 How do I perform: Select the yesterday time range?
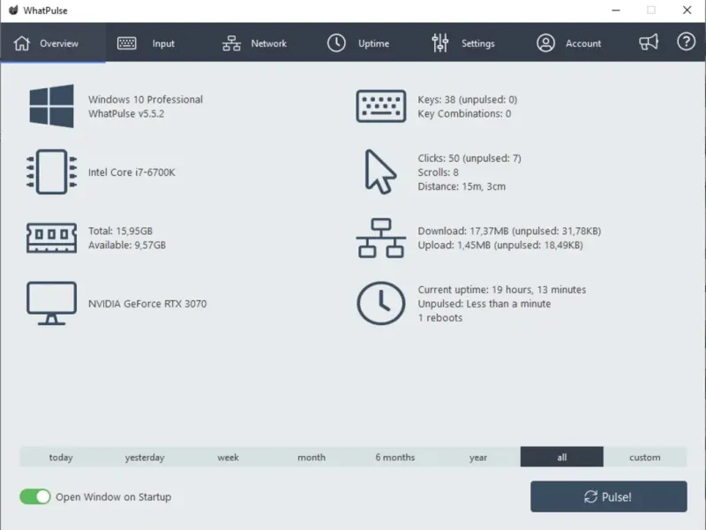click(145, 457)
